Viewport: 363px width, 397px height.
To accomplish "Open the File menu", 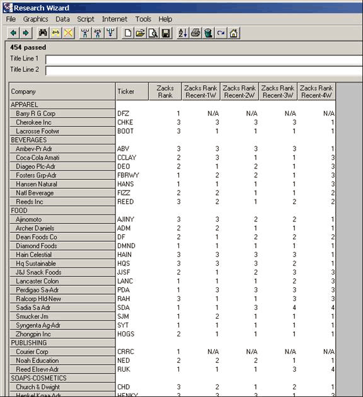I will (11, 19).
